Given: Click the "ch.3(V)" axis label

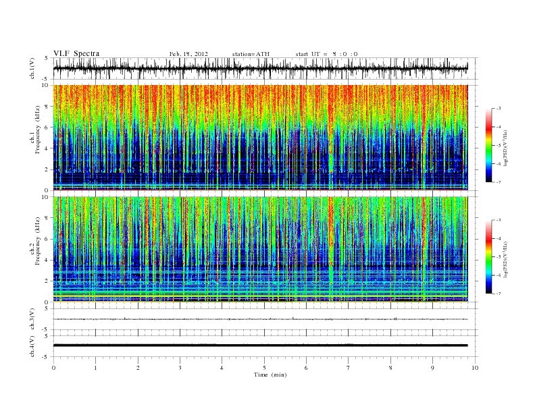Looking at the screenshot, I should click(32, 319).
